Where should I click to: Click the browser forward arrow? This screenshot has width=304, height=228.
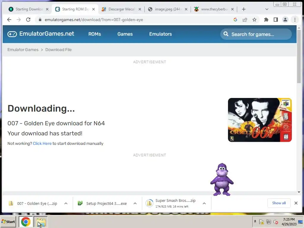(19, 20)
